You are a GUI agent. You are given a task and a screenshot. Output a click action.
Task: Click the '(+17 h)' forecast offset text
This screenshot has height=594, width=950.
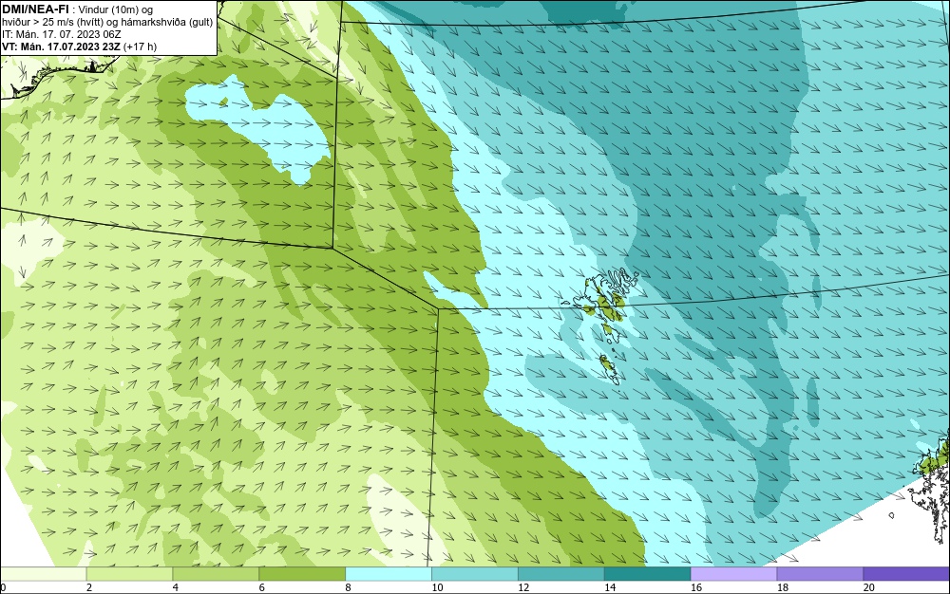140,46
